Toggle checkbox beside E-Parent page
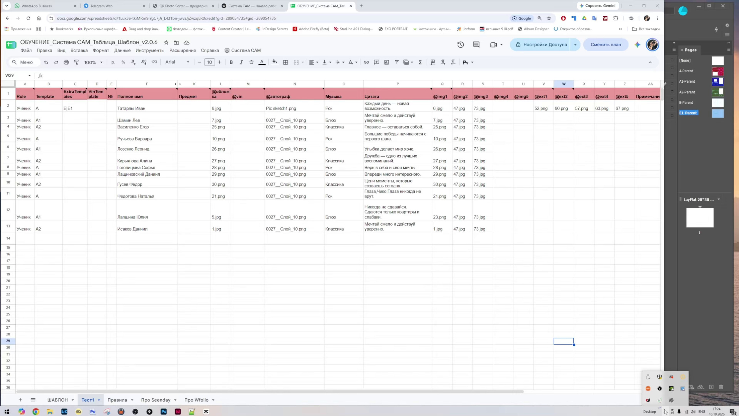739x416 pixels. click(672, 100)
